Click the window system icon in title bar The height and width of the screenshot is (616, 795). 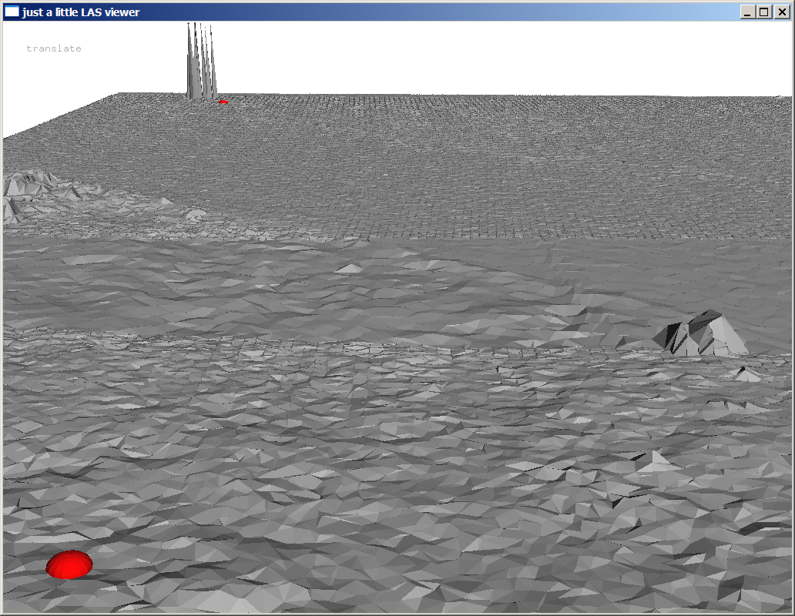click(12, 12)
